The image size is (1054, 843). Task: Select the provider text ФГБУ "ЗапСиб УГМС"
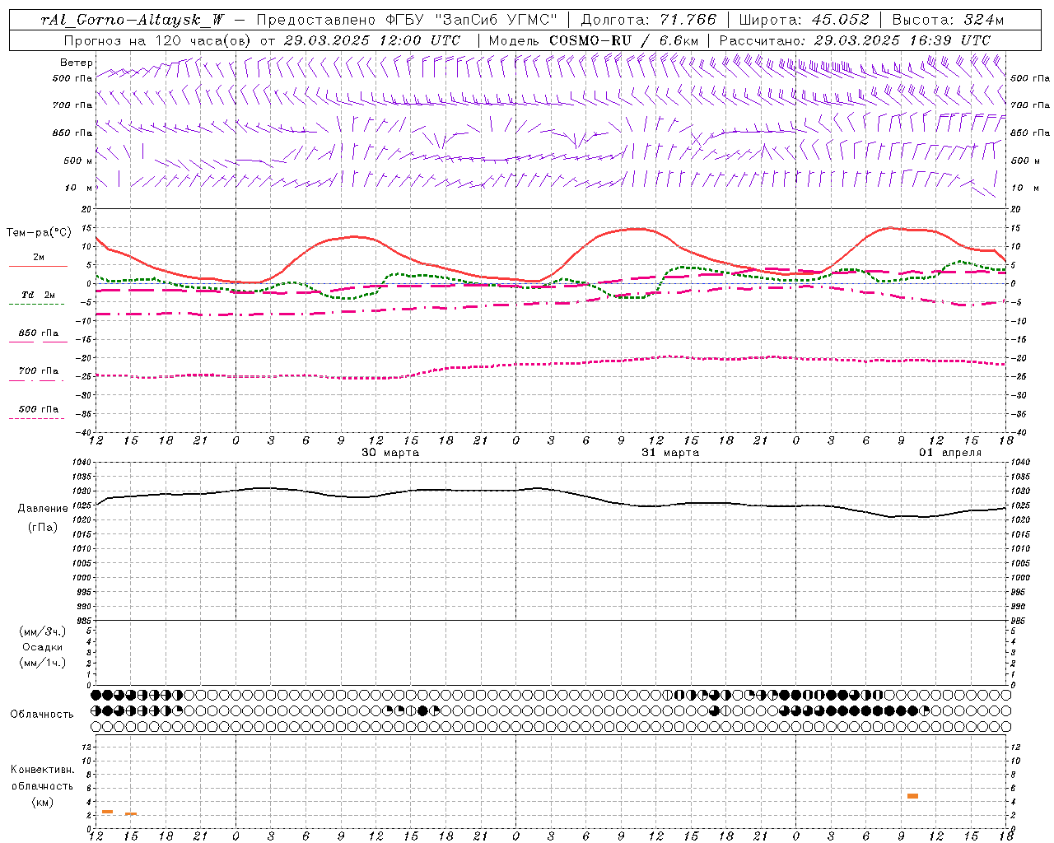pyautogui.click(x=471, y=20)
